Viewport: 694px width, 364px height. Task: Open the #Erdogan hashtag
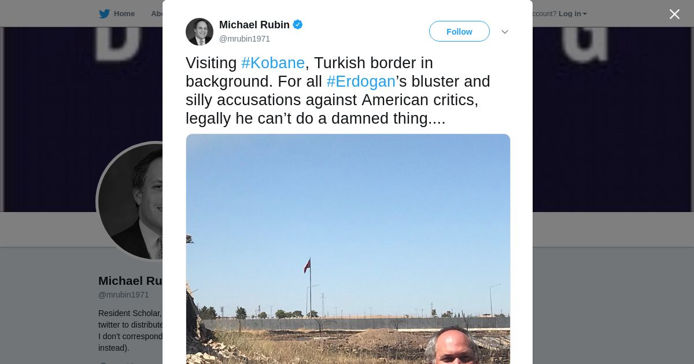[x=361, y=81]
